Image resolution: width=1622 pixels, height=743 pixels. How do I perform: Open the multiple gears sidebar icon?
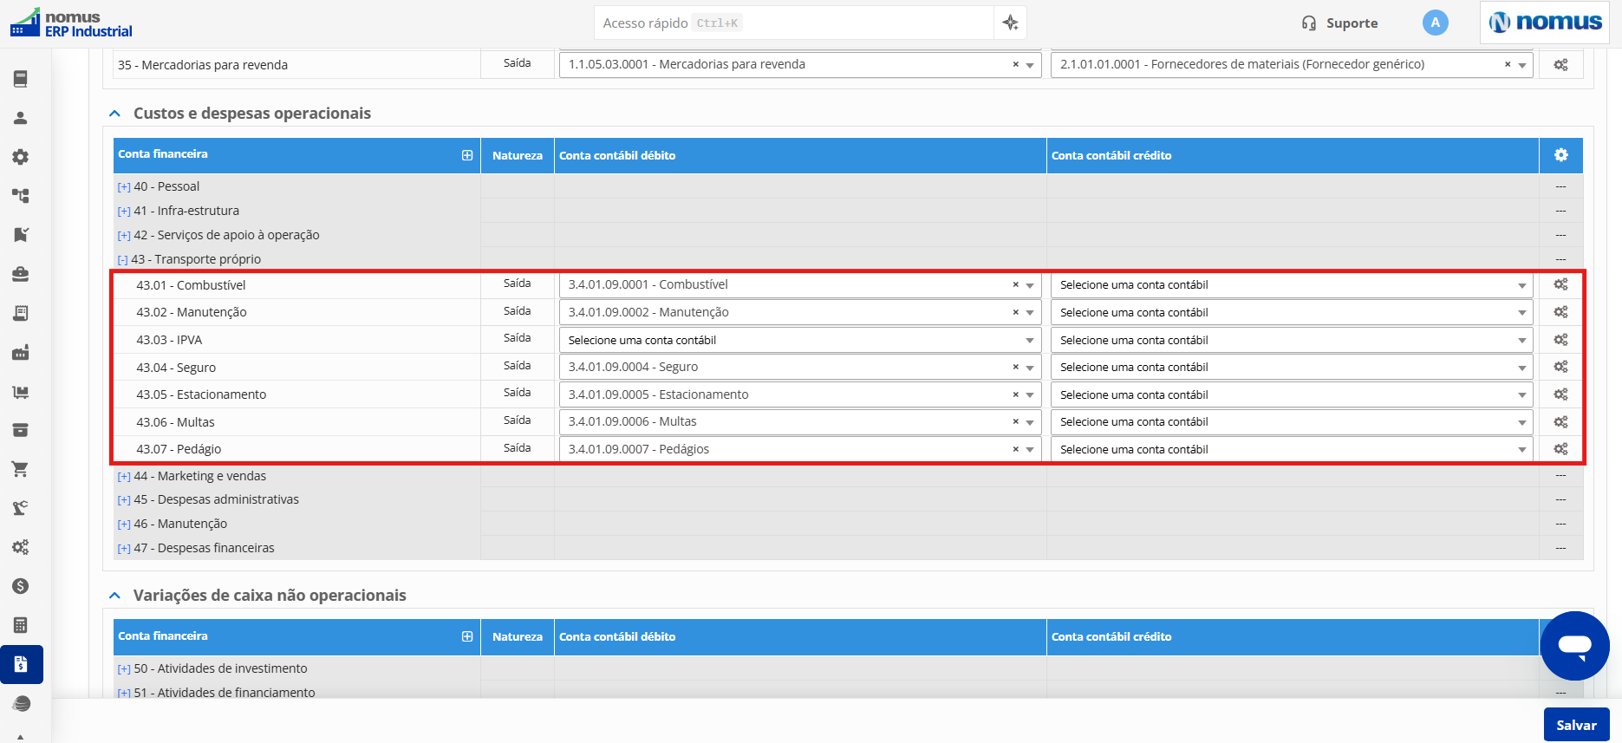[x=21, y=547]
